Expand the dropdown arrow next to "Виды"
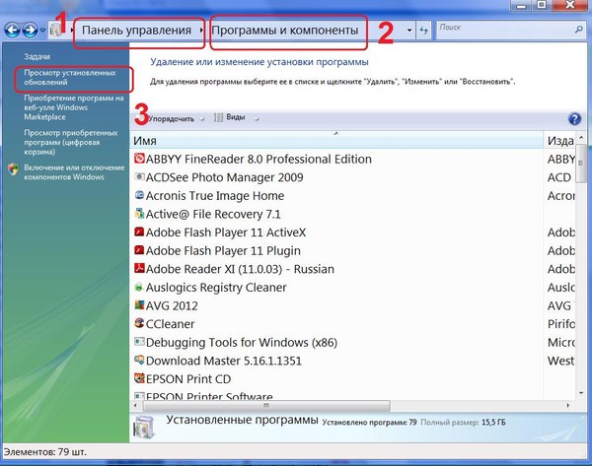592x466 pixels. coord(257,119)
